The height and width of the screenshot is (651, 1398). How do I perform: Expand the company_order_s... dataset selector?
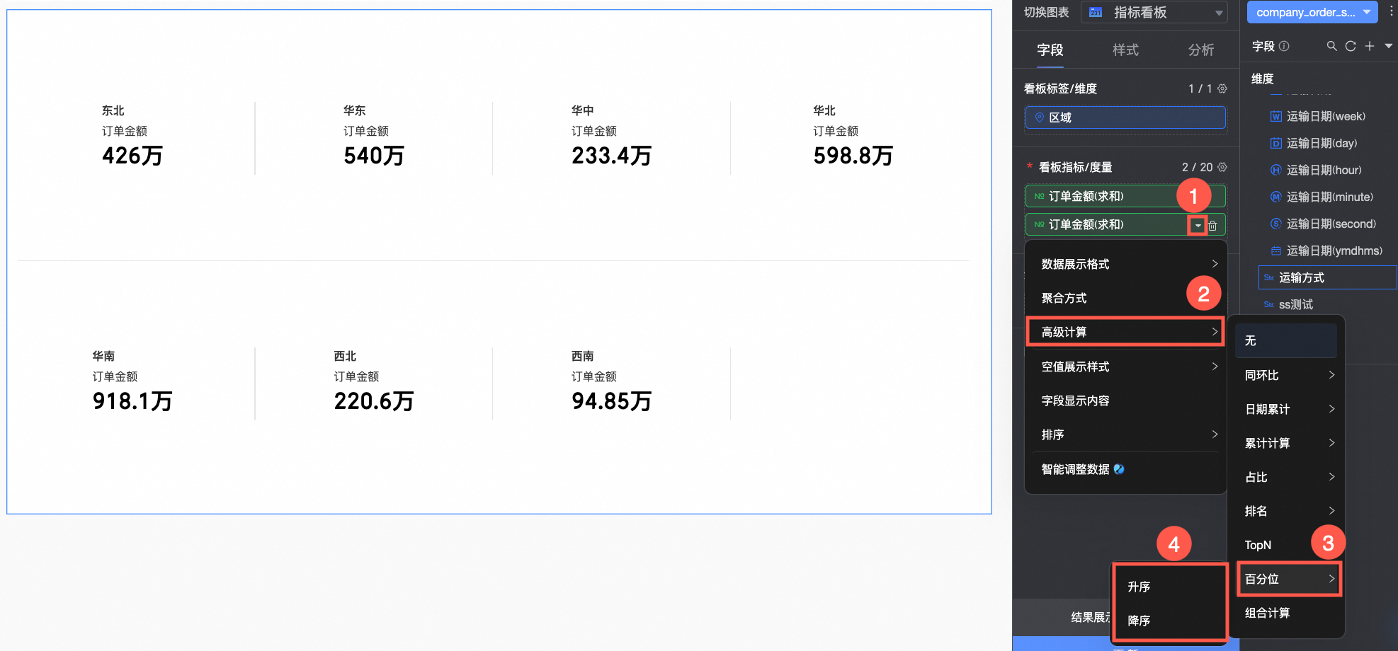(1312, 12)
